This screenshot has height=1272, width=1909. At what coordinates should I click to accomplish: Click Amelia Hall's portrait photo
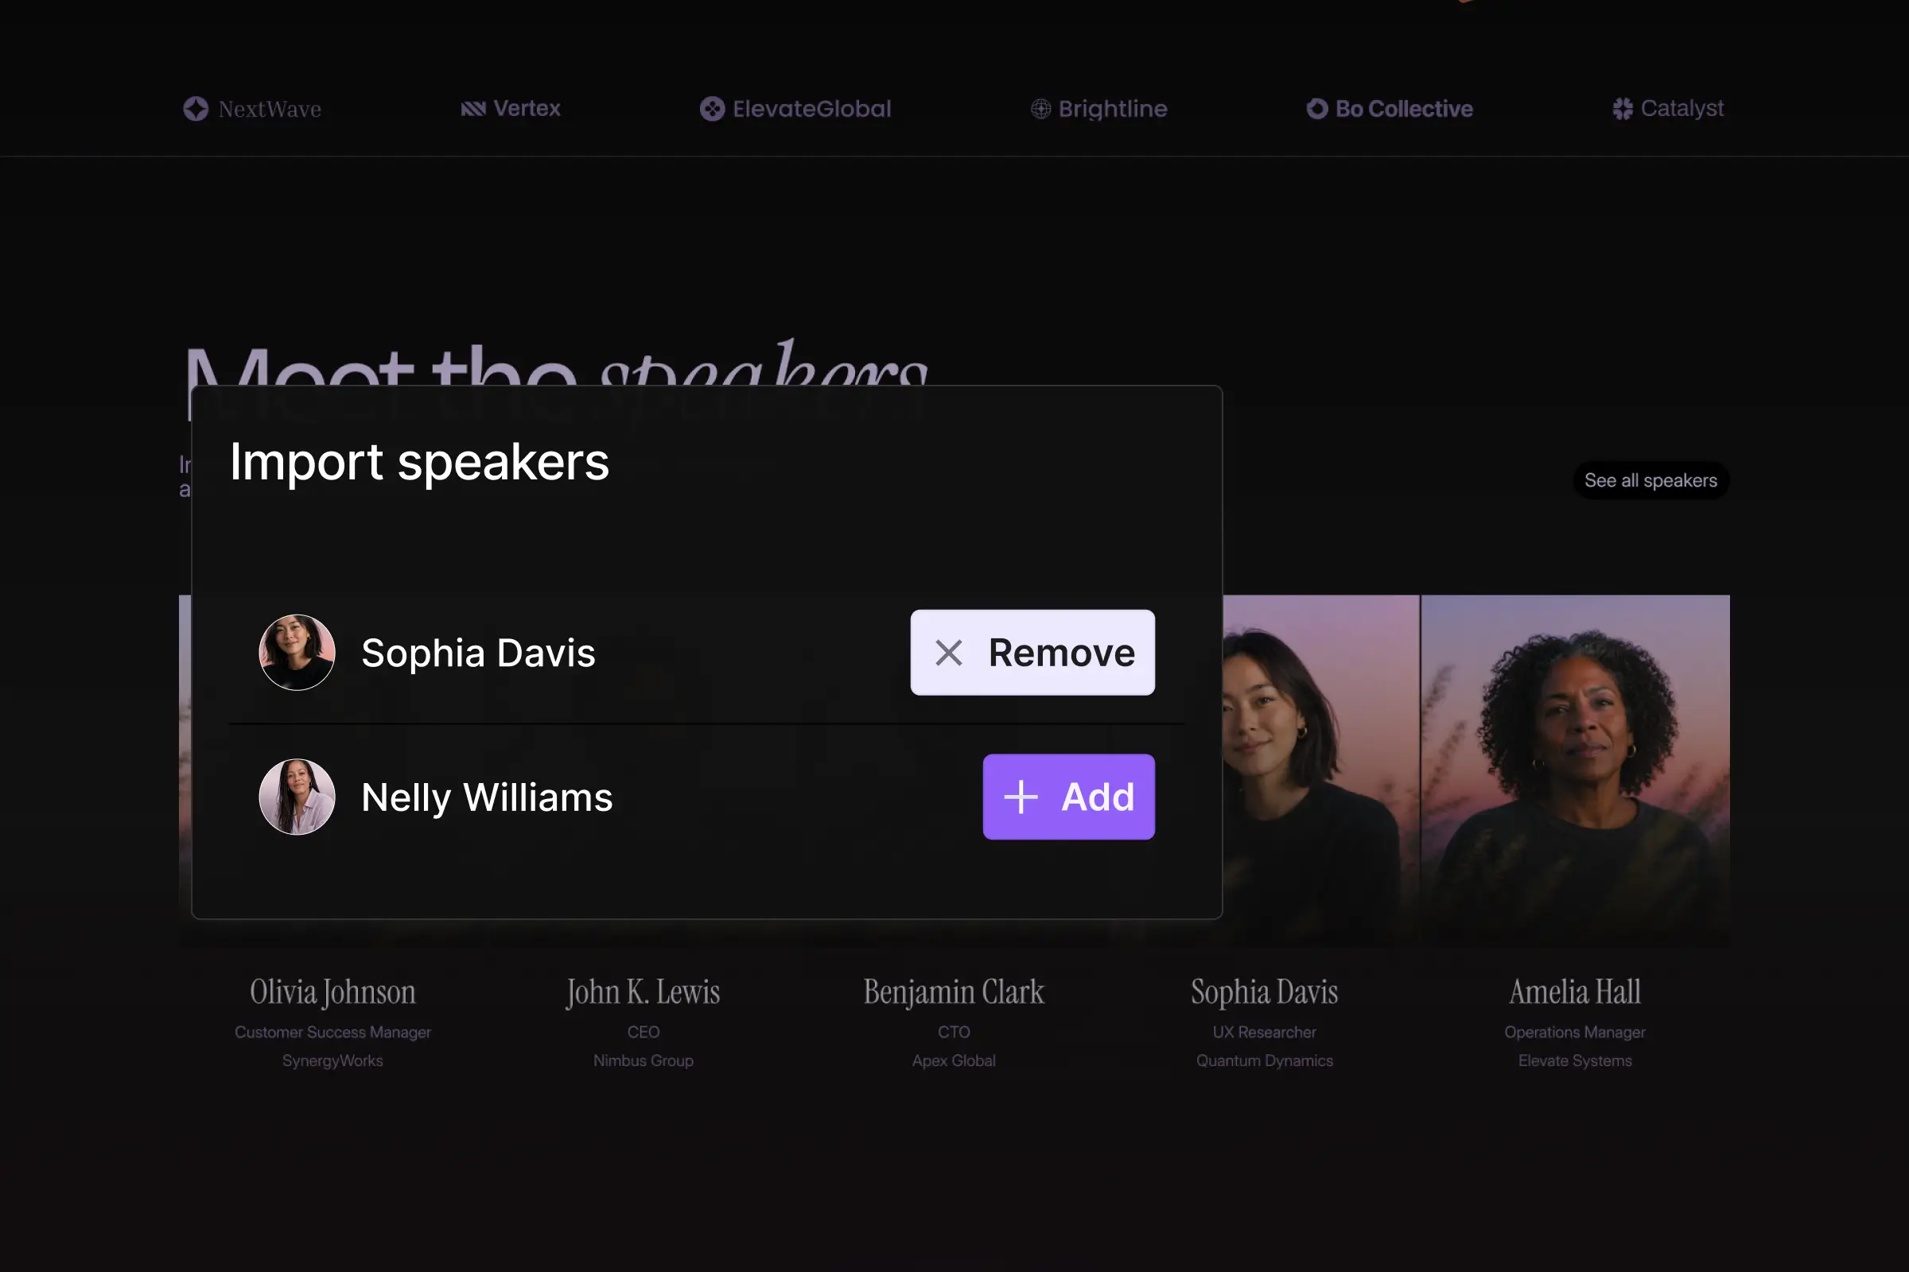[x=1575, y=770]
